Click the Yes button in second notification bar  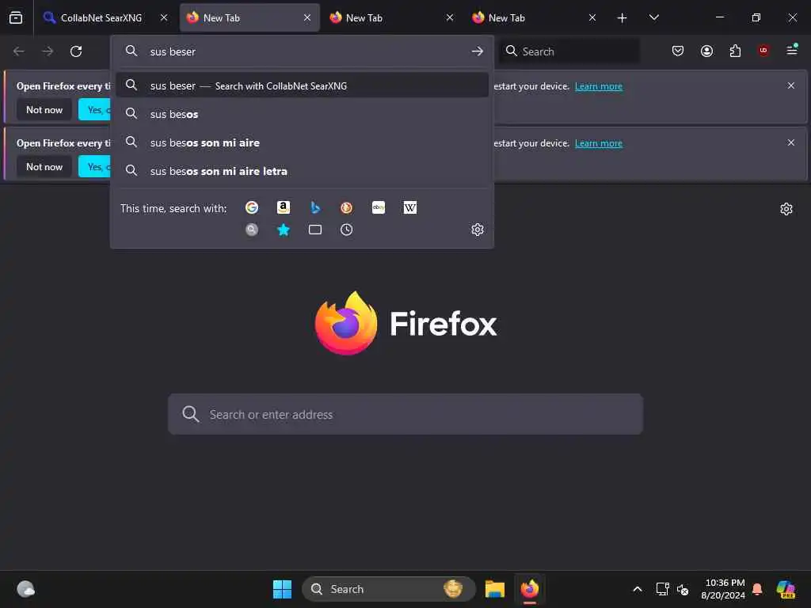[x=95, y=166]
